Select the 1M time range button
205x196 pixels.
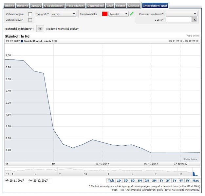pyautogui.click(x=140, y=181)
